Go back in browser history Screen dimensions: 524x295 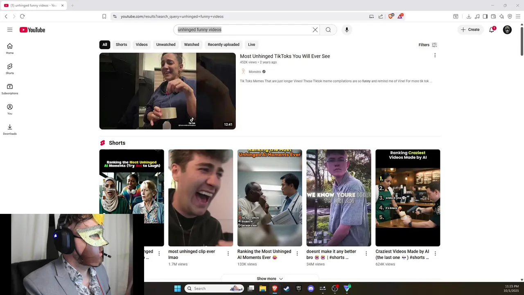coord(6,16)
